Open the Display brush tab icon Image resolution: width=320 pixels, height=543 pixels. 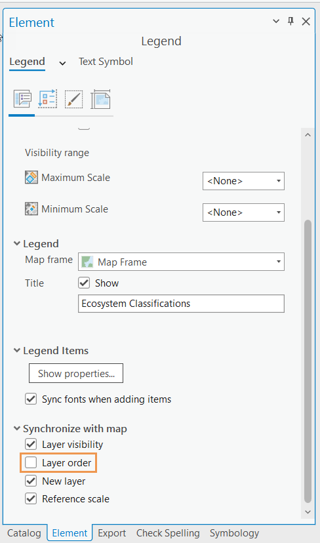point(73,100)
